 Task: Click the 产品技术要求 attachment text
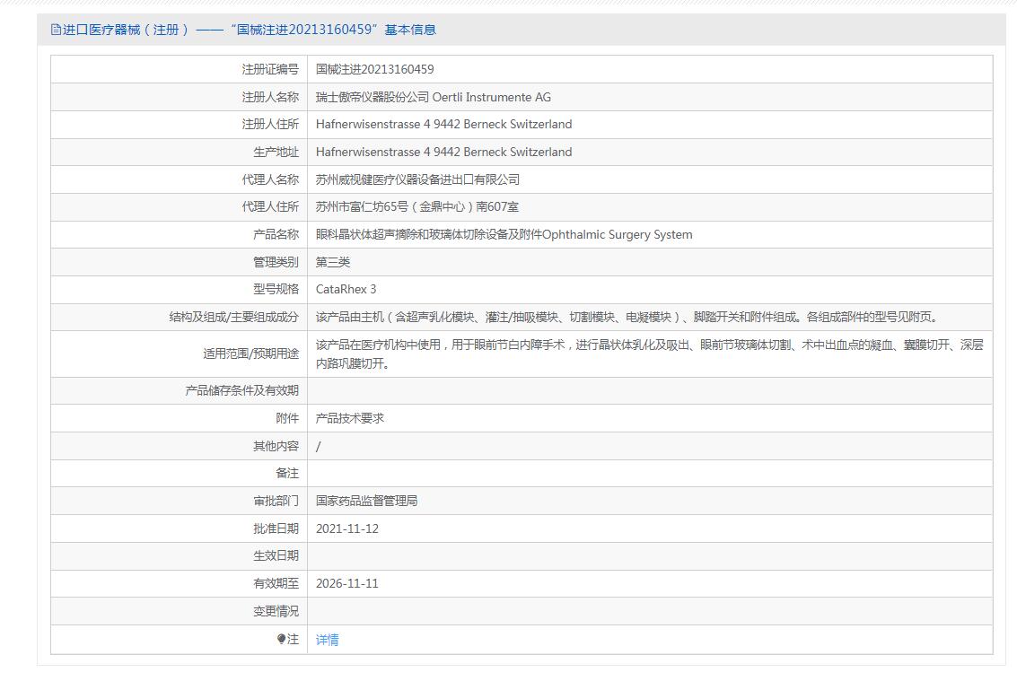(350, 418)
